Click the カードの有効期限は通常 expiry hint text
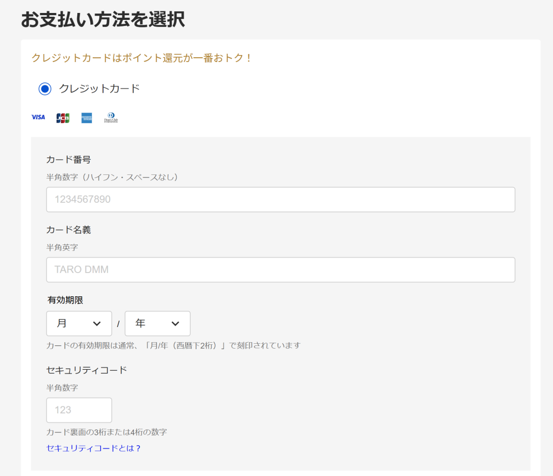Viewport: 553px width, 476px height. point(173,345)
